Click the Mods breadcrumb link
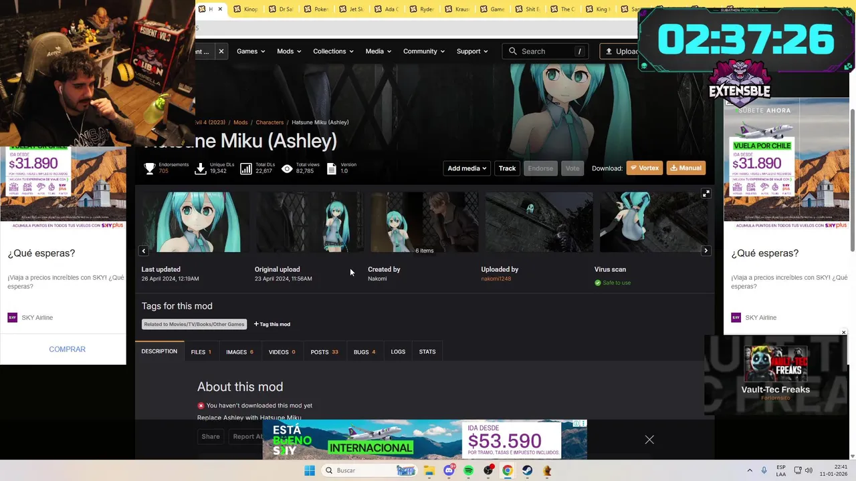This screenshot has width=856, height=481. point(240,122)
